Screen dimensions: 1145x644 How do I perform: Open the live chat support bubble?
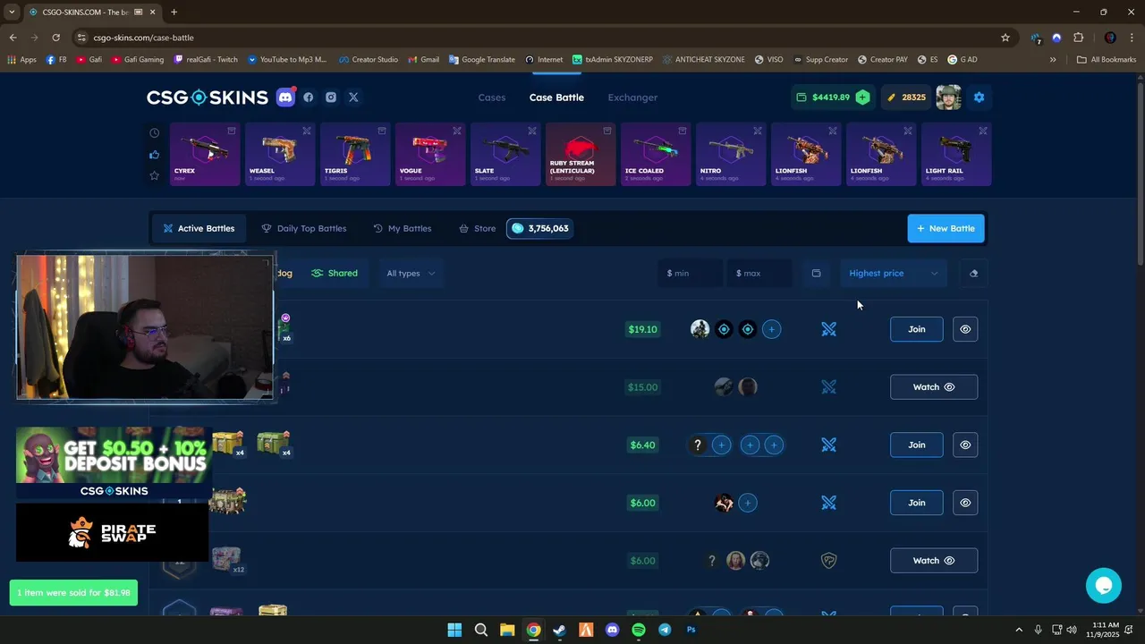pos(1104,586)
